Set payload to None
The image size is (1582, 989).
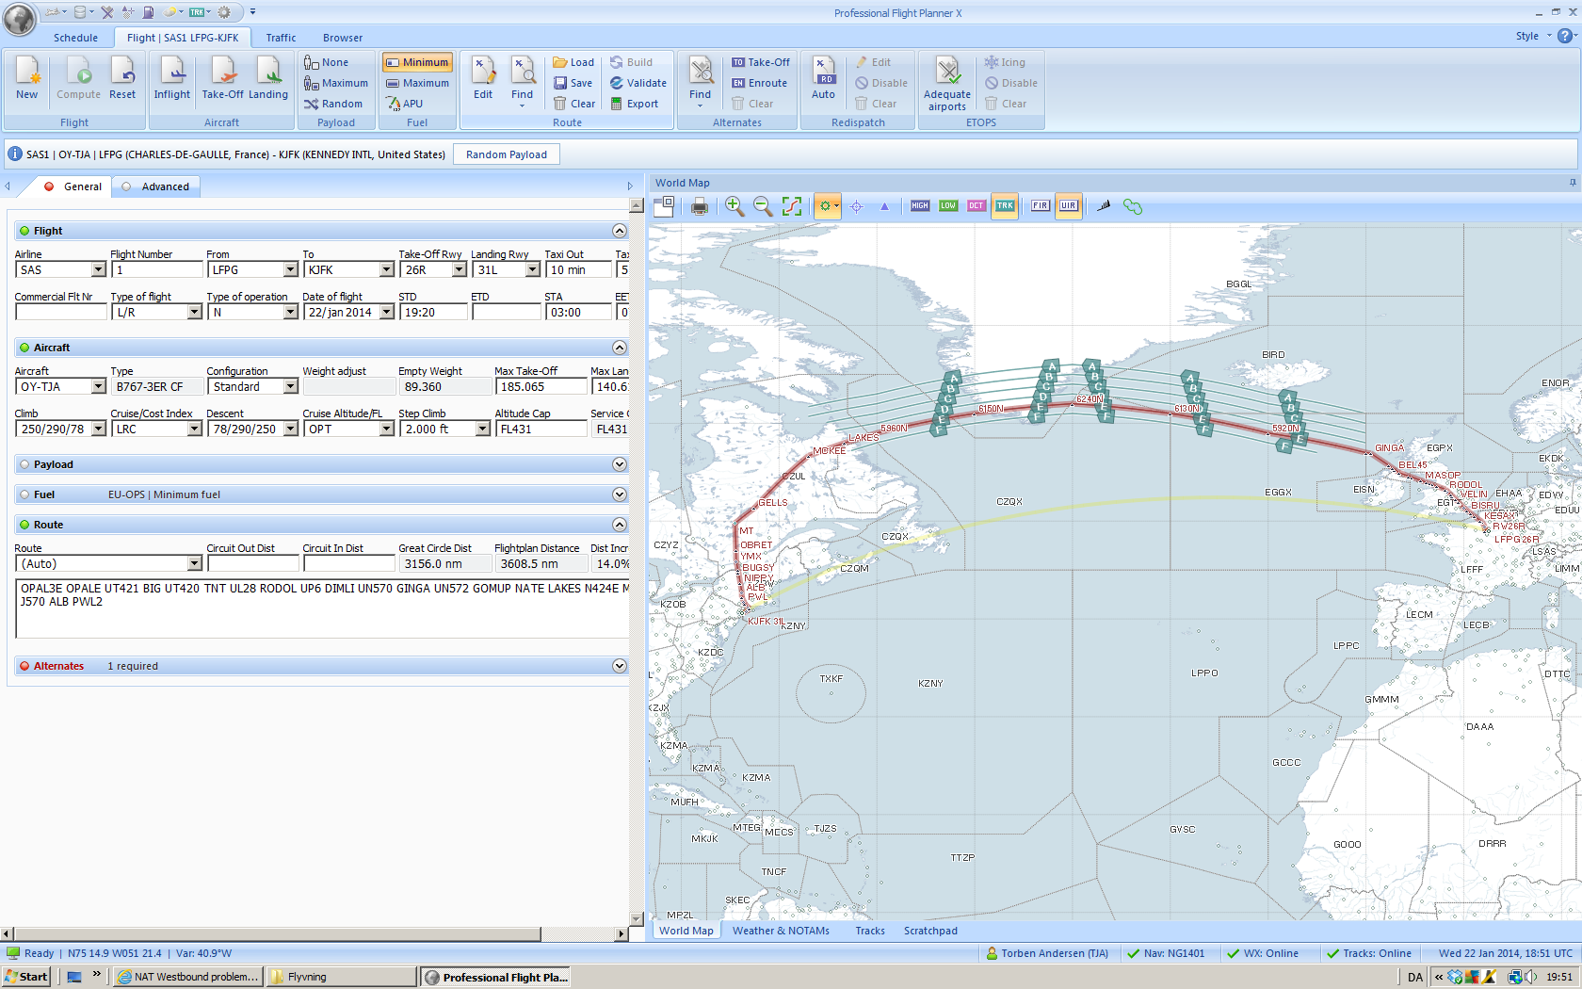point(327,62)
